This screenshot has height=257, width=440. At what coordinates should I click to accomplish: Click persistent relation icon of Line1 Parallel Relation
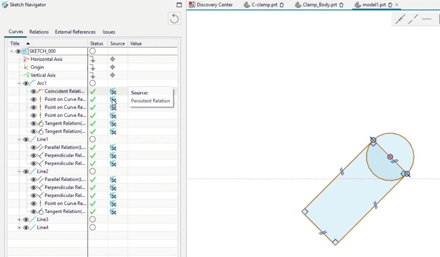(113, 147)
